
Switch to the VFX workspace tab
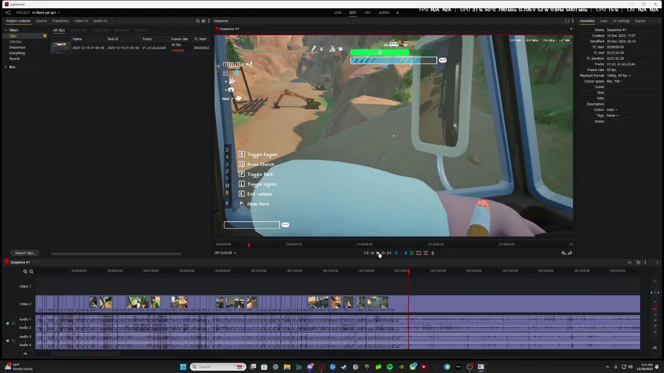pos(367,12)
